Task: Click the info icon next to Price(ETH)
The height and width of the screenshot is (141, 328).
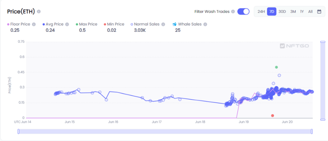Action: pyautogui.click(x=39, y=11)
